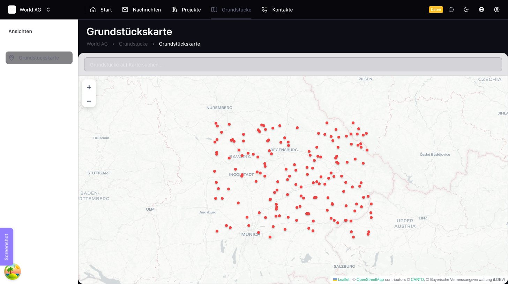508x284 pixels.
Task: Select the Grundstücke map icon
Action: [x=214, y=9]
